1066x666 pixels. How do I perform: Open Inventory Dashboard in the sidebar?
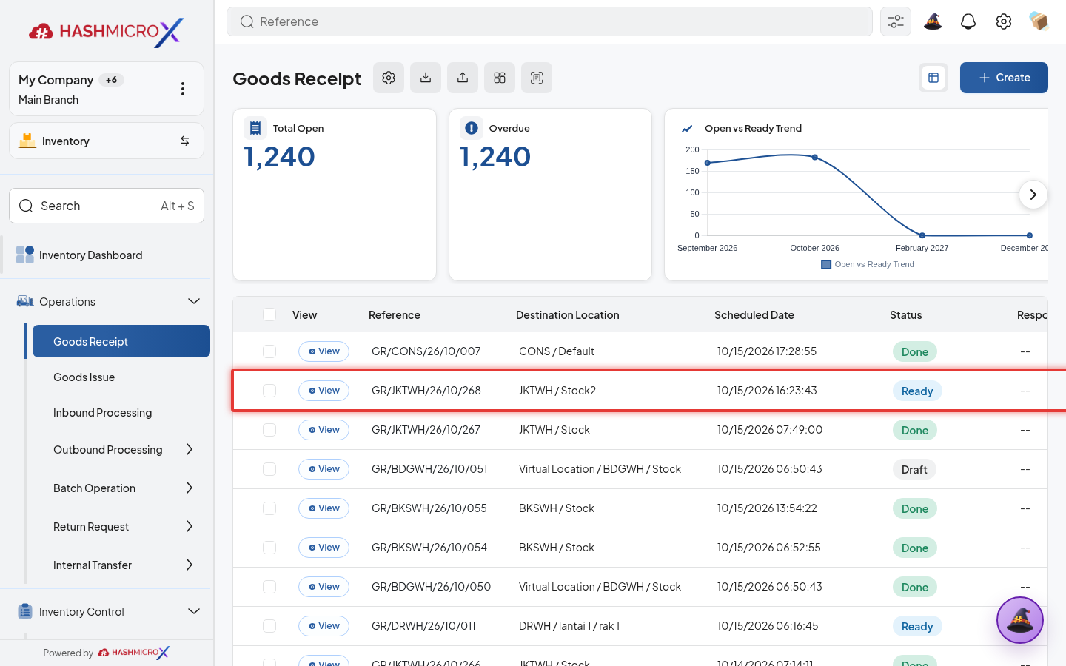107,255
